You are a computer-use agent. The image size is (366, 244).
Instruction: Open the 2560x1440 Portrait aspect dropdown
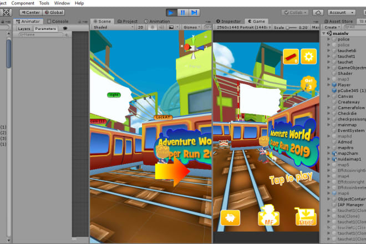[243, 27]
